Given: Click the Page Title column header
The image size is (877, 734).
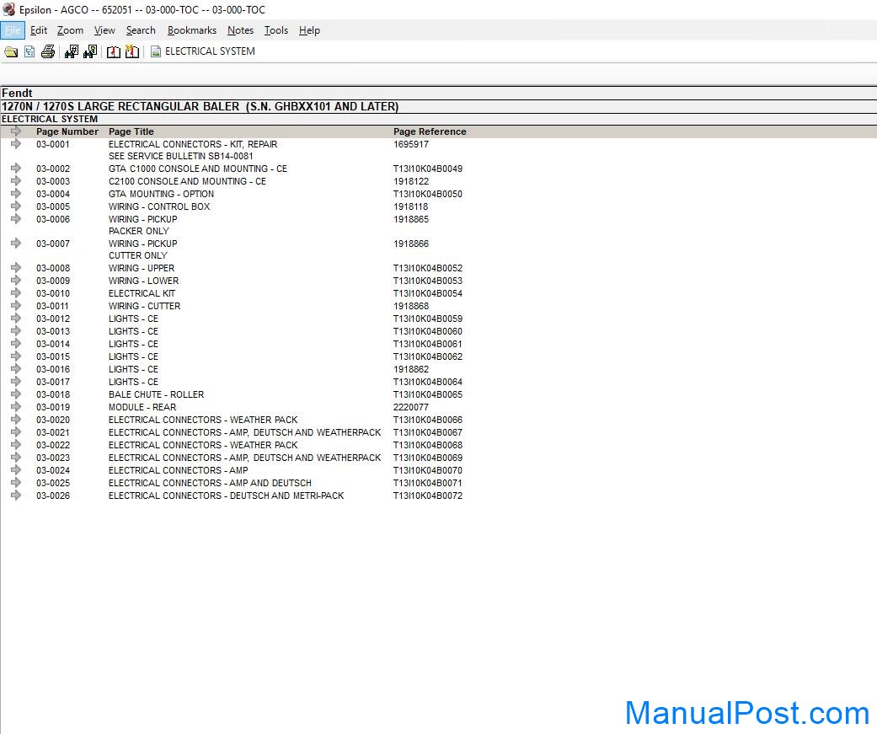Looking at the screenshot, I should tap(131, 131).
